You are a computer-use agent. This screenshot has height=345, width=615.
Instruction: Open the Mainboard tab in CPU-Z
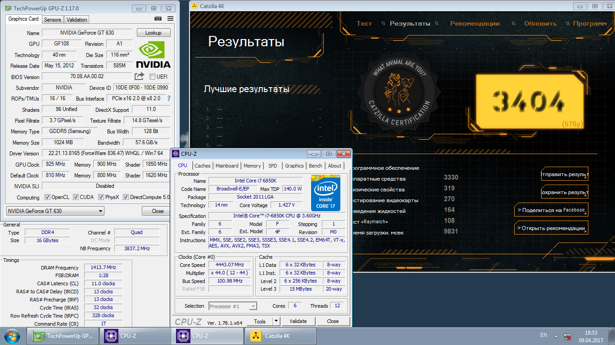[x=227, y=166]
